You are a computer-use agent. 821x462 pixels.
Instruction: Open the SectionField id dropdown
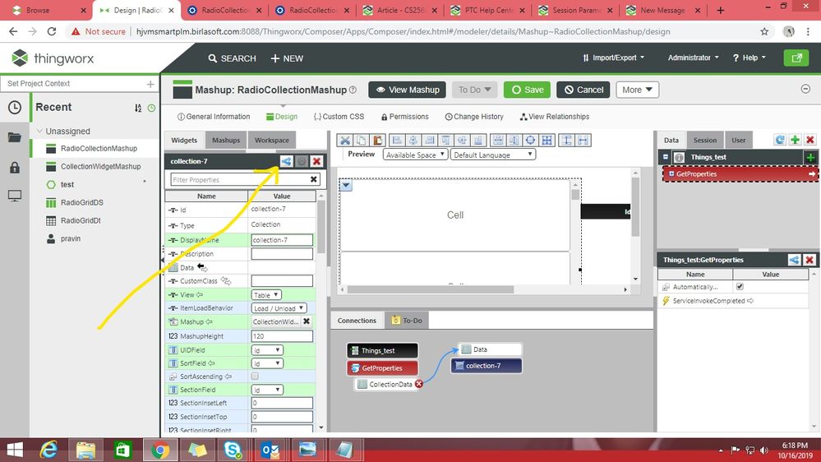tap(267, 390)
